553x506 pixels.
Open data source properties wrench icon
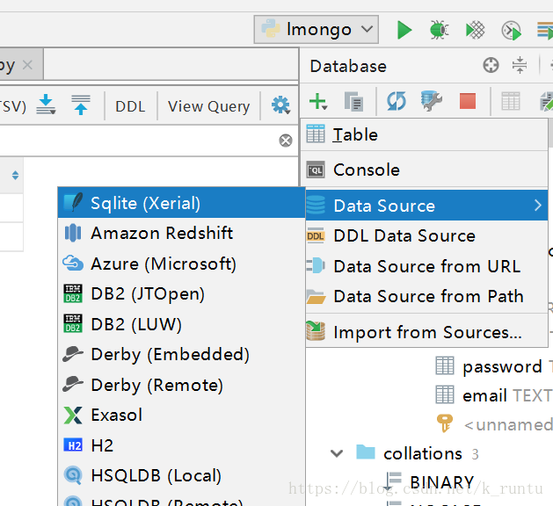432,101
